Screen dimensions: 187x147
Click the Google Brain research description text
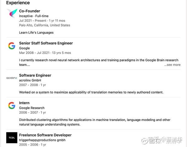[98, 60]
